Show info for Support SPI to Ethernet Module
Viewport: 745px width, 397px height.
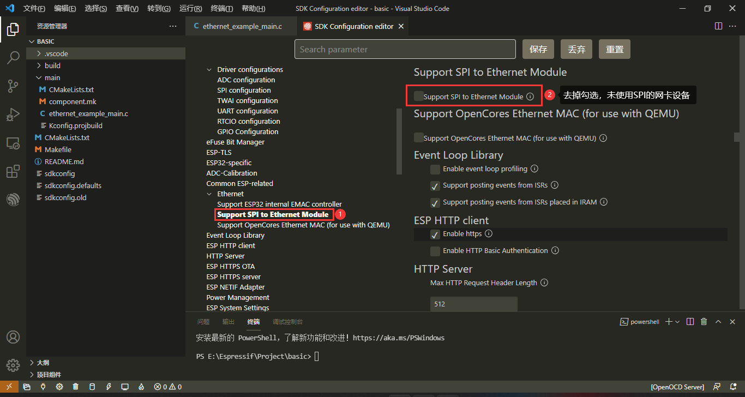coord(530,97)
